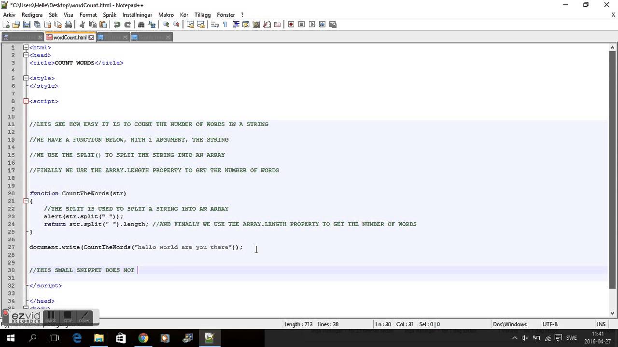Image resolution: width=618 pixels, height=347 pixels.
Task: Toggle indent guide toolbar button
Action: [x=236, y=25]
